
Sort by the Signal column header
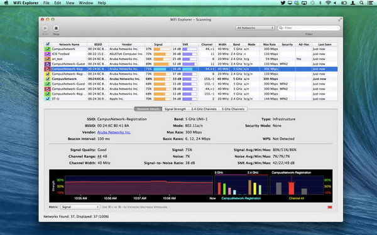(158, 44)
